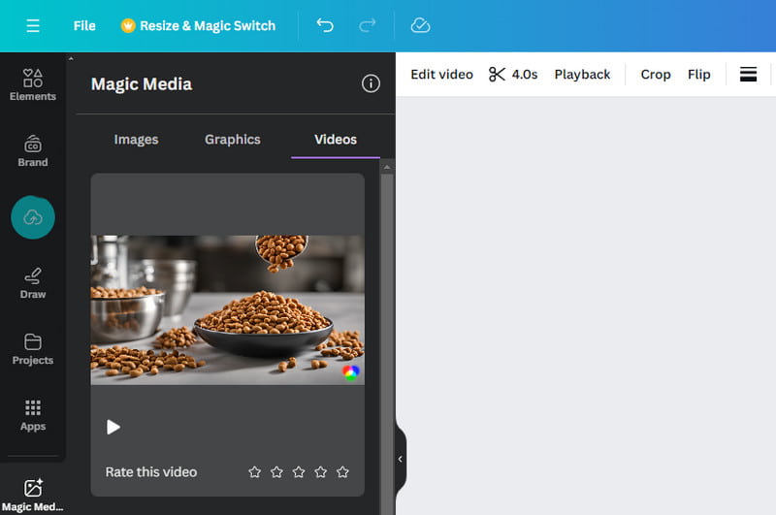The width and height of the screenshot is (776, 515).
Task: Undo the last action
Action: pyautogui.click(x=325, y=25)
